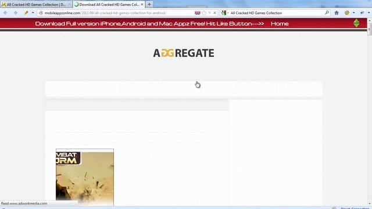This screenshot has width=372, height=209.
Task: Click the green up-down arrows icon in banner
Action: [x=356, y=23]
